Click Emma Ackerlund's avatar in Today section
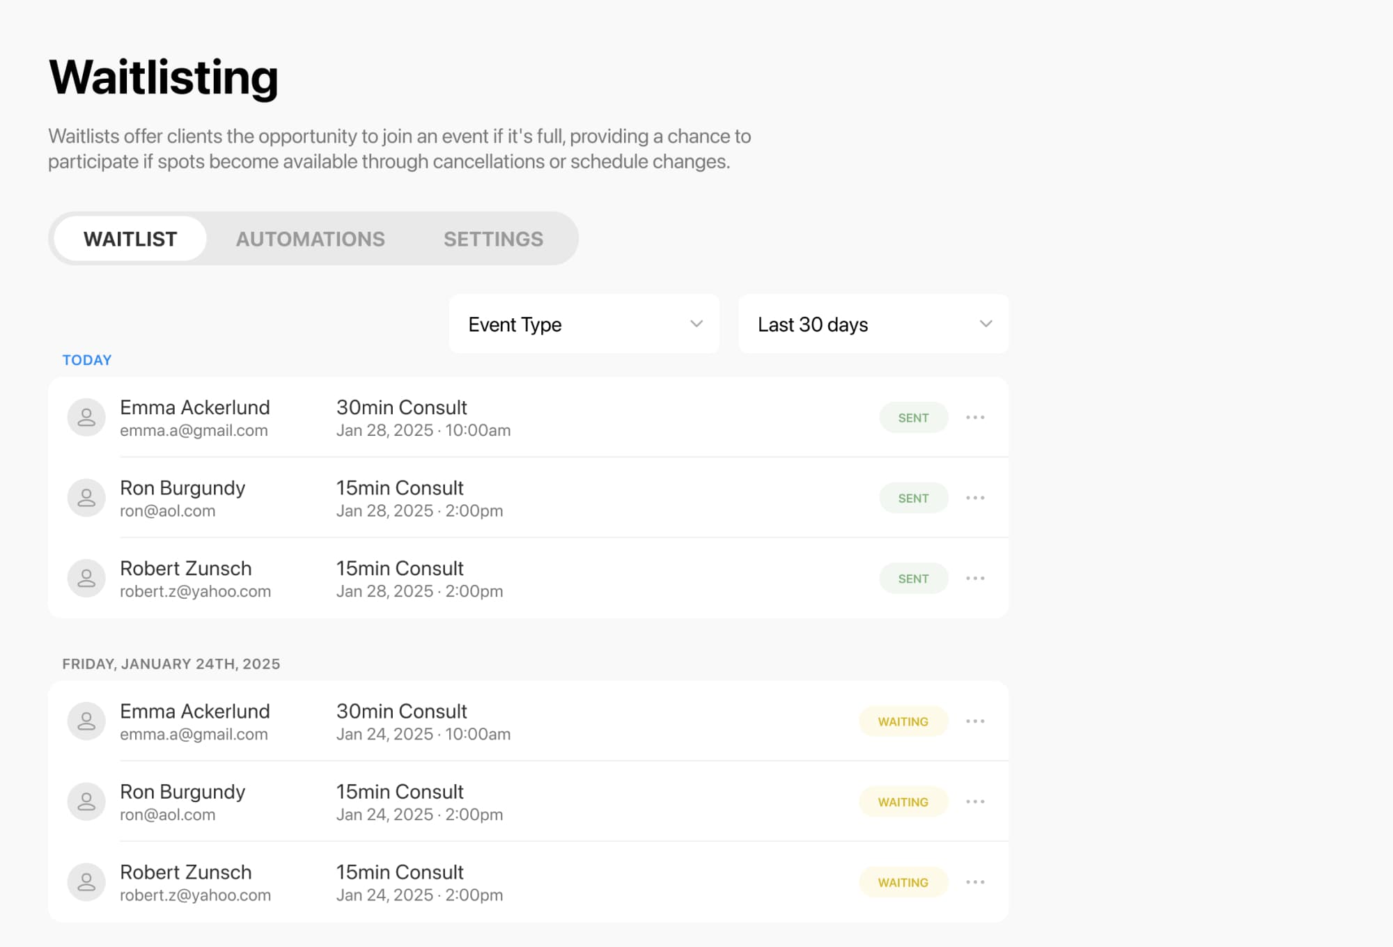Screen dimensions: 1393x947 click(86, 418)
